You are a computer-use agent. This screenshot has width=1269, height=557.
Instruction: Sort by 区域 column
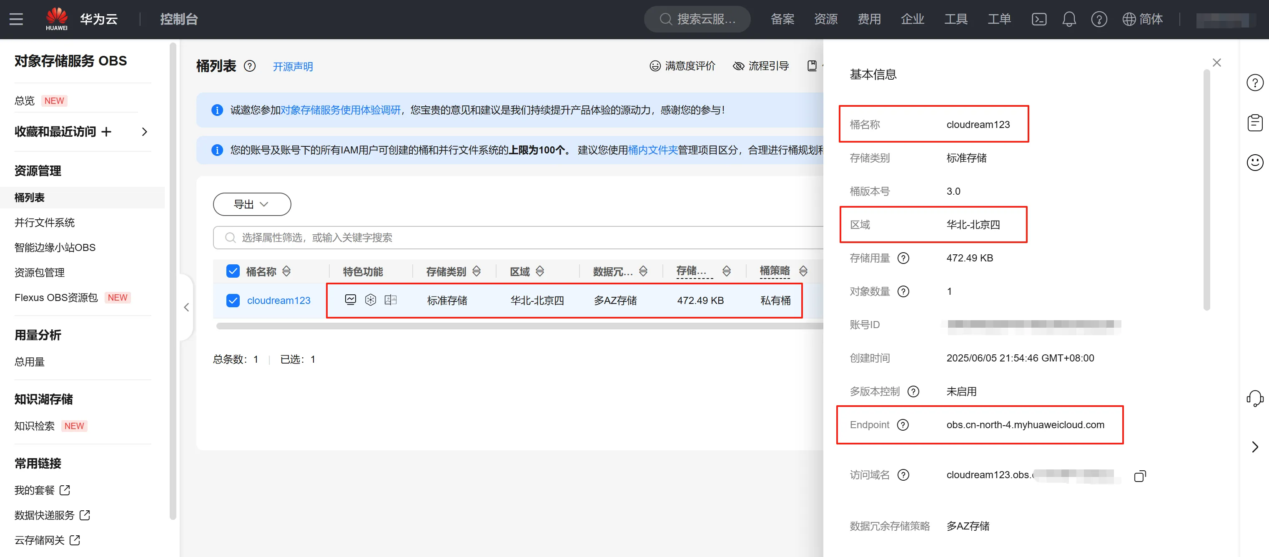pos(540,271)
